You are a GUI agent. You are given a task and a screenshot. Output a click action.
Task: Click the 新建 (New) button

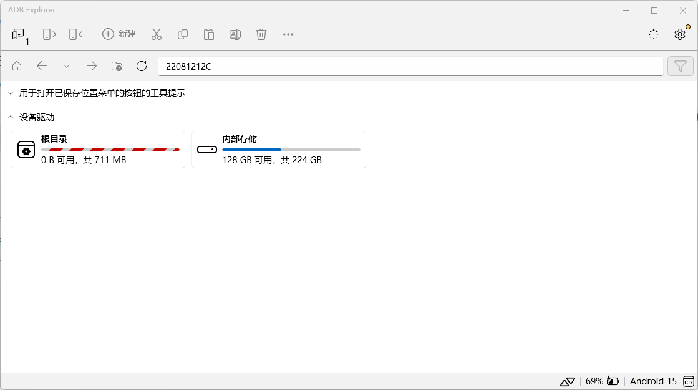click(x=119, y=34)
